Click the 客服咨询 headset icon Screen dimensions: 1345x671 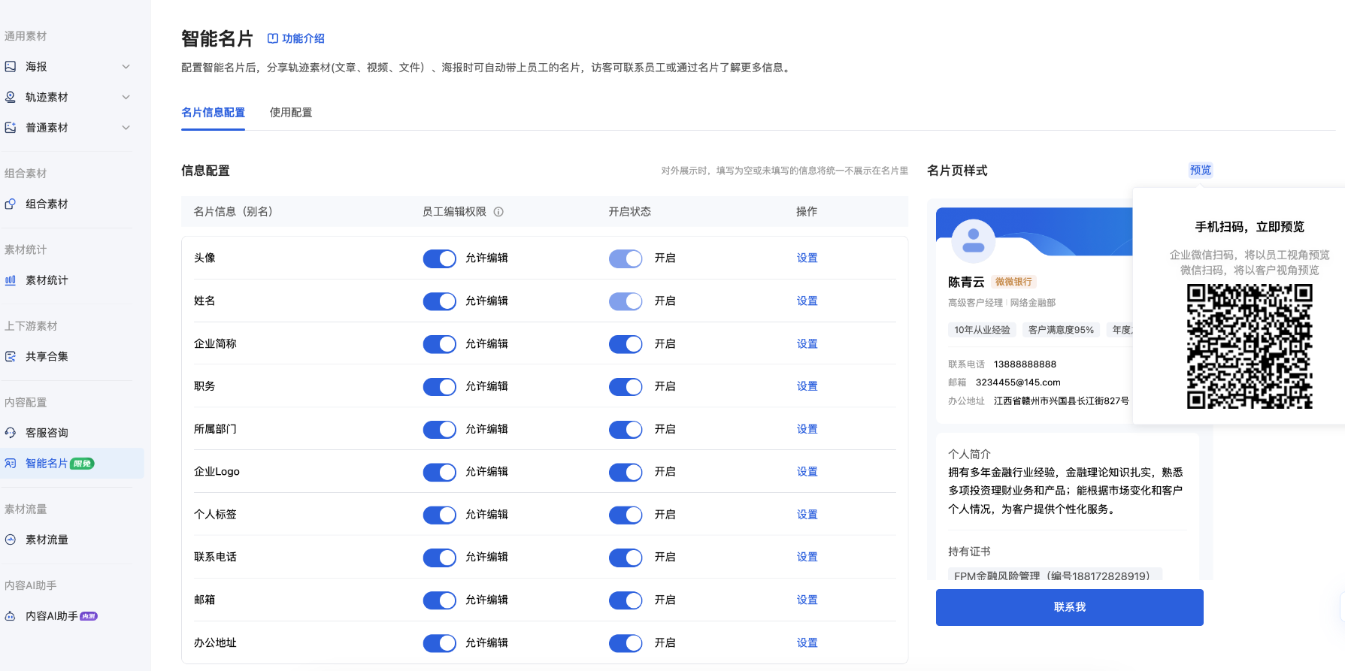point(11,433)
